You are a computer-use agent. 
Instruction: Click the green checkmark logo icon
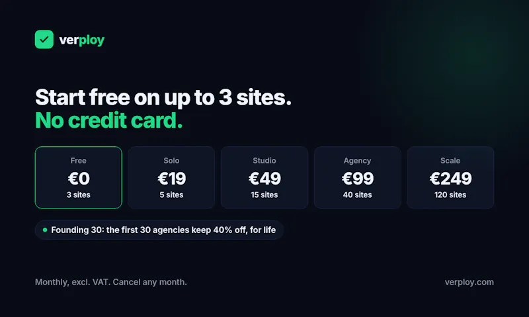pyautogui.click(x=44, y=40)
